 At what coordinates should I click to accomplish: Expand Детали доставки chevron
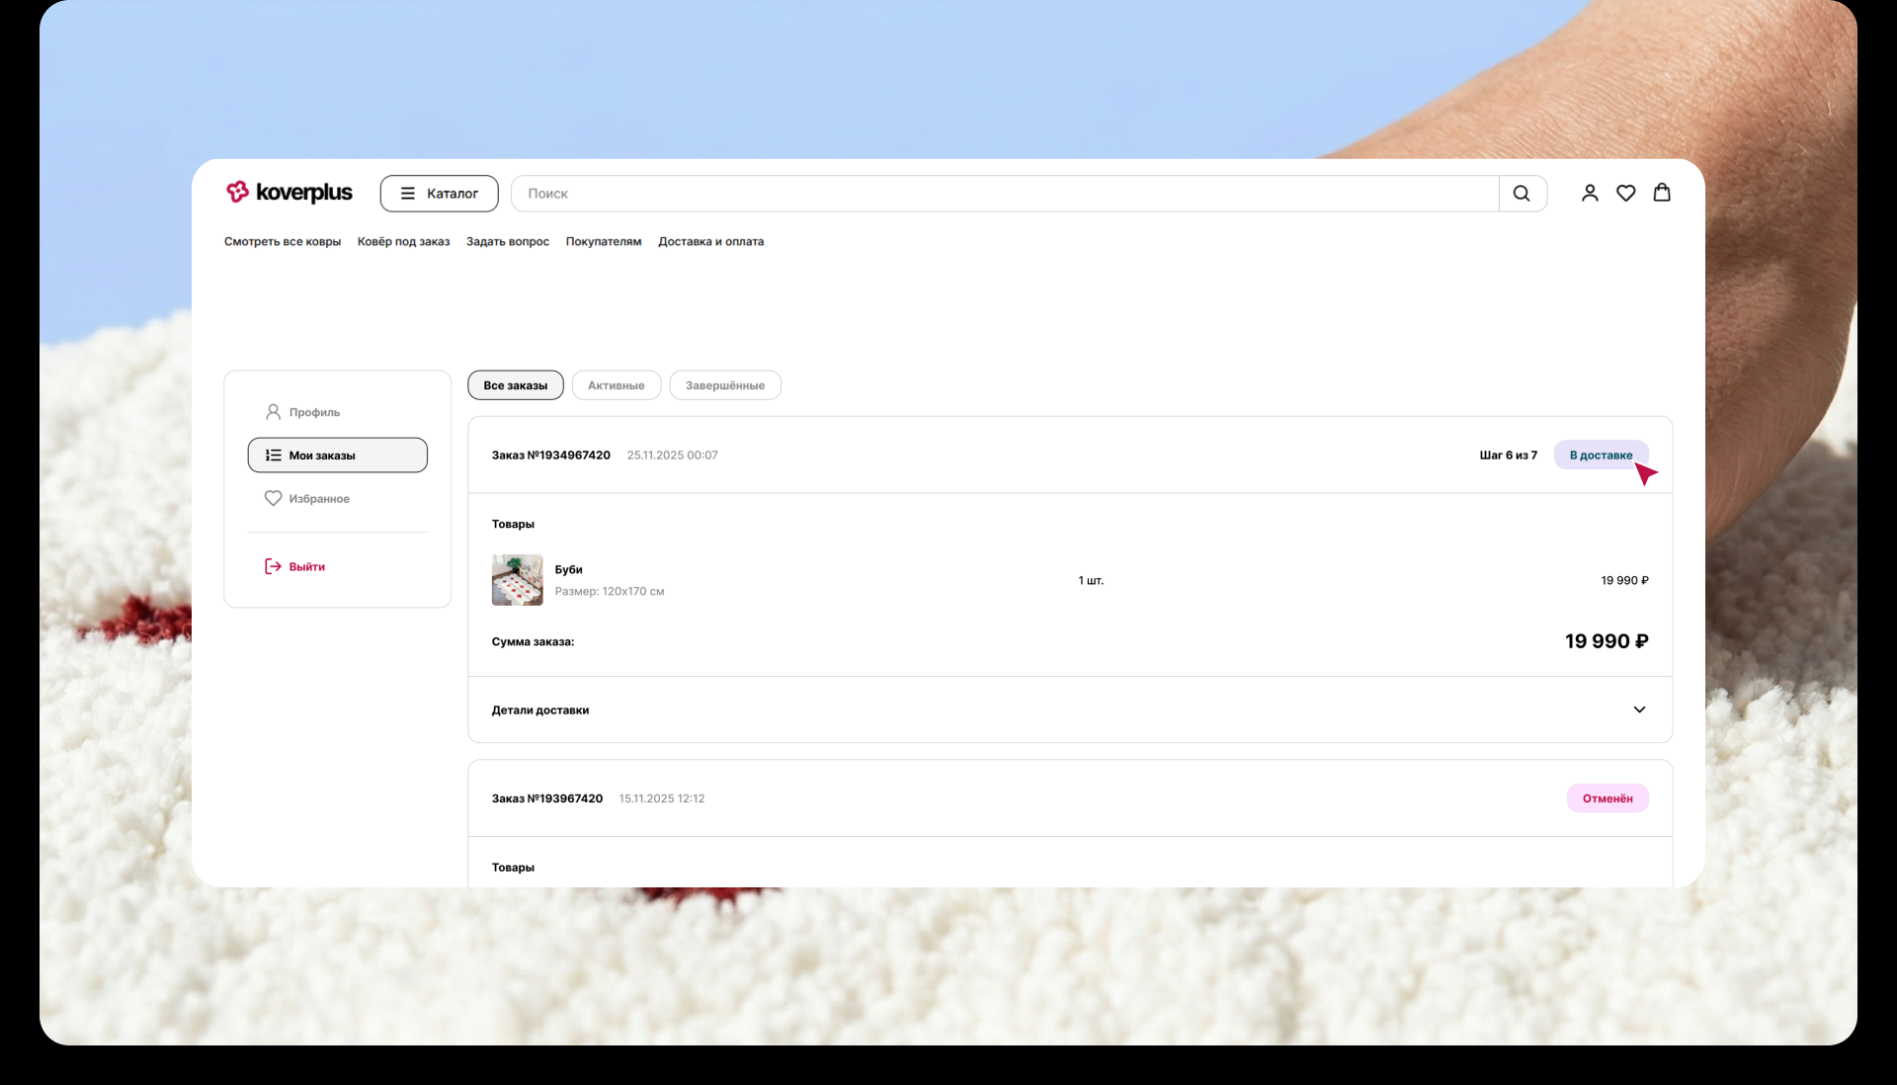1639,709
